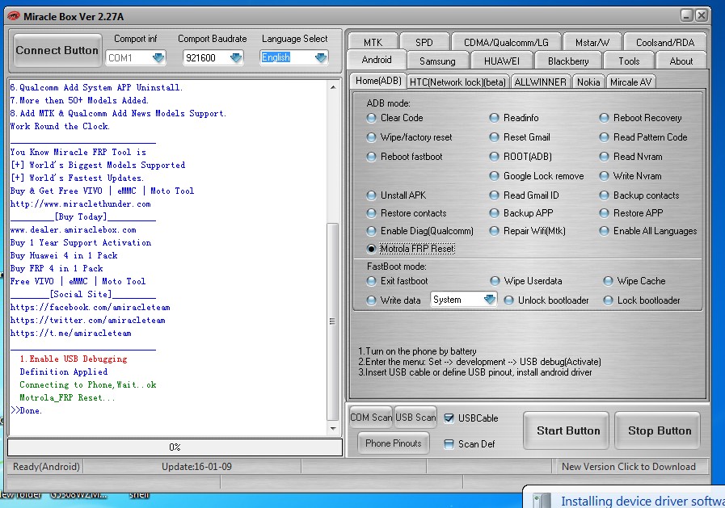This screenshot has height=508, width=725.
Task: Toggle the USBCable checkbox
Action: point(449,418)
